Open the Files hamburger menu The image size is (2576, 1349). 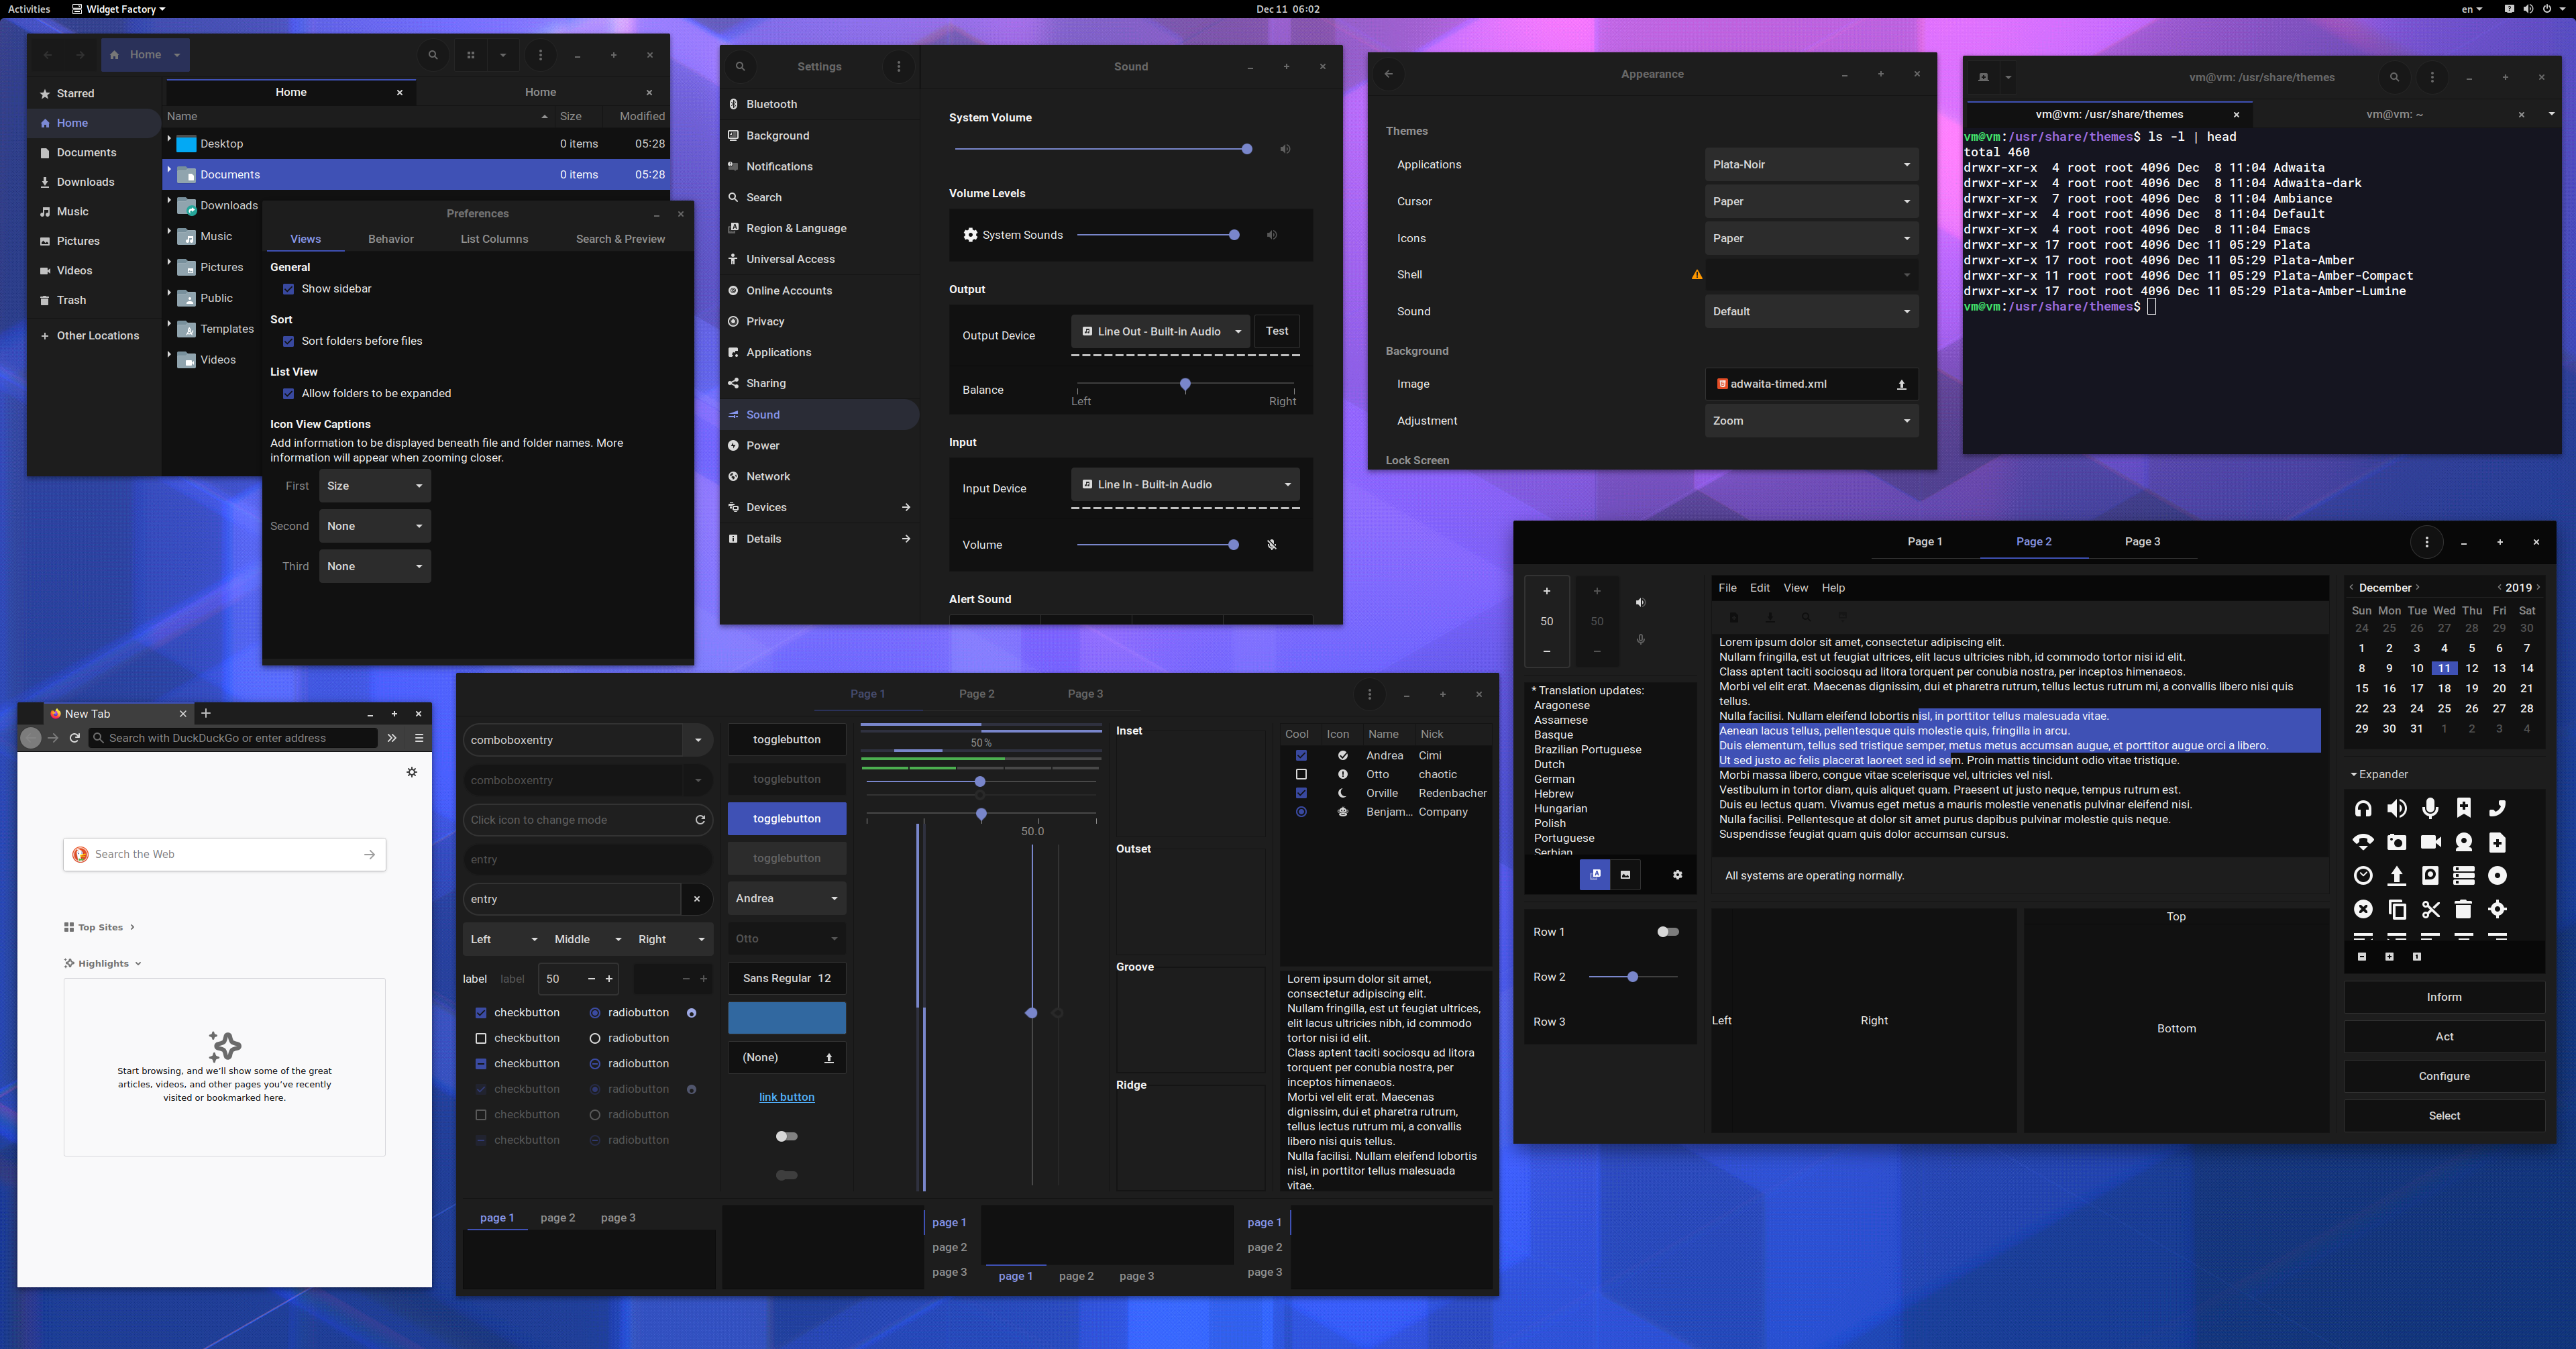pos(541,55)
